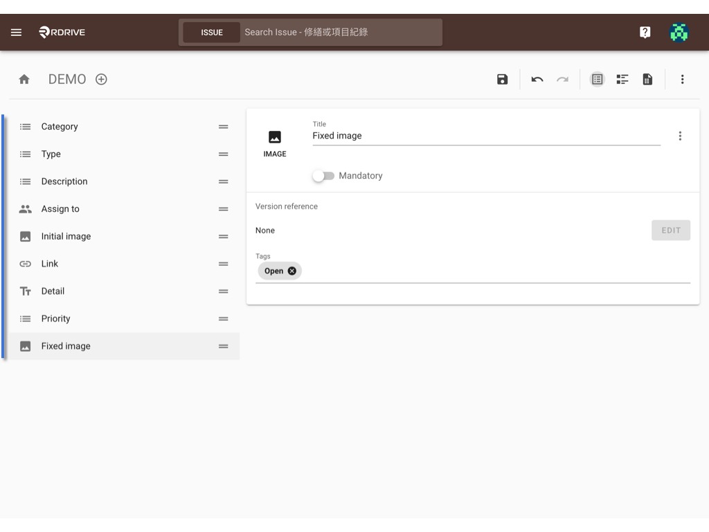Click the Open tag chip

280,271
